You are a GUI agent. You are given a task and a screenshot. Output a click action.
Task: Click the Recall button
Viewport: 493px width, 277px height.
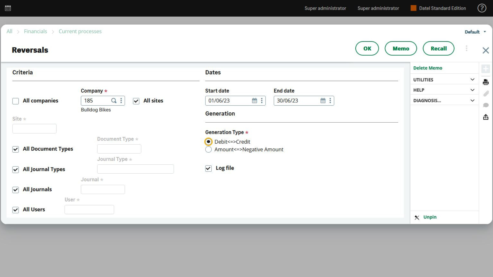point(439,48)
